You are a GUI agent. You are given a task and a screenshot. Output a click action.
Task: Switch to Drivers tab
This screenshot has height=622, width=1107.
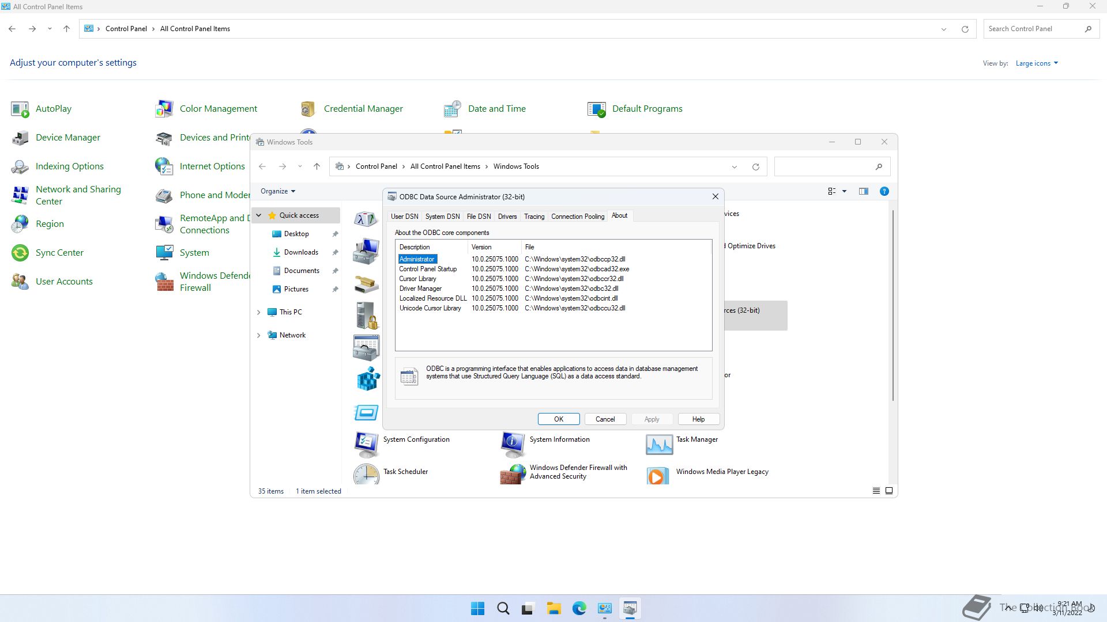pyautogui.click(x=507, y=217)
